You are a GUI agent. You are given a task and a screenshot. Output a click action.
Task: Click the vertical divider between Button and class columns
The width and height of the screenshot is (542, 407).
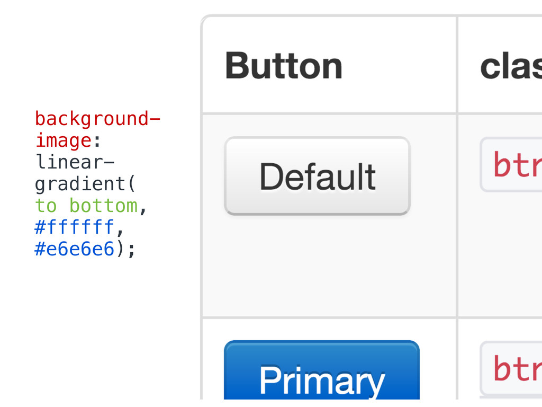point(457,212)
